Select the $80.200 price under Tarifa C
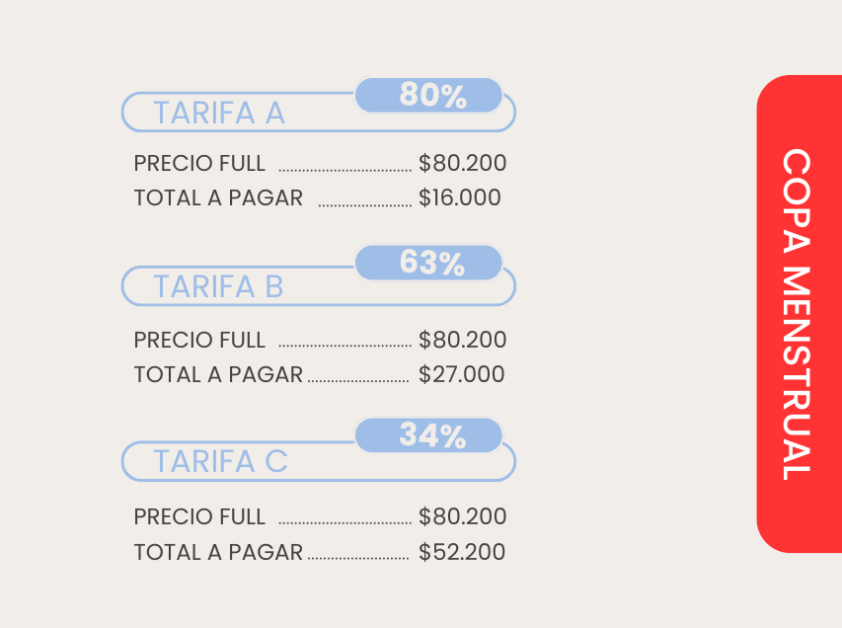 (462, 516)
